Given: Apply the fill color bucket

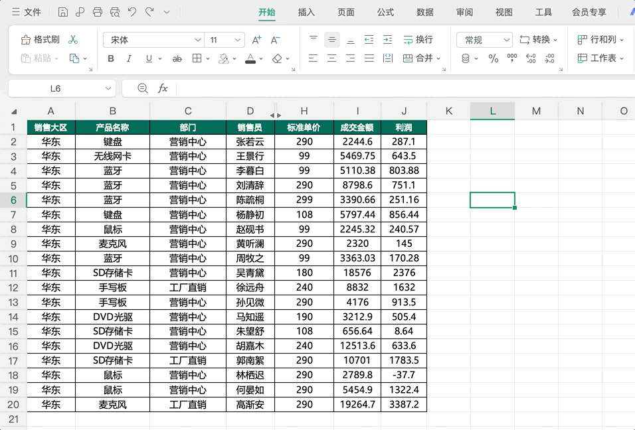Looking at the screenshot, I should click(x=224, y=58).
